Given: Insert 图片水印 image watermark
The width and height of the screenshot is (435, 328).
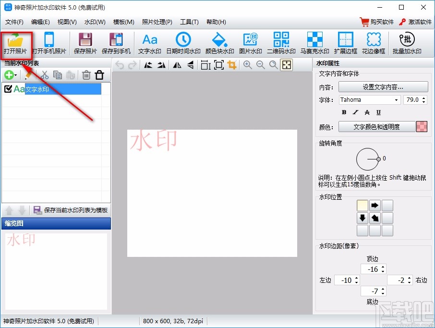Looking at the screenshot, I should (x=250, y=43).
